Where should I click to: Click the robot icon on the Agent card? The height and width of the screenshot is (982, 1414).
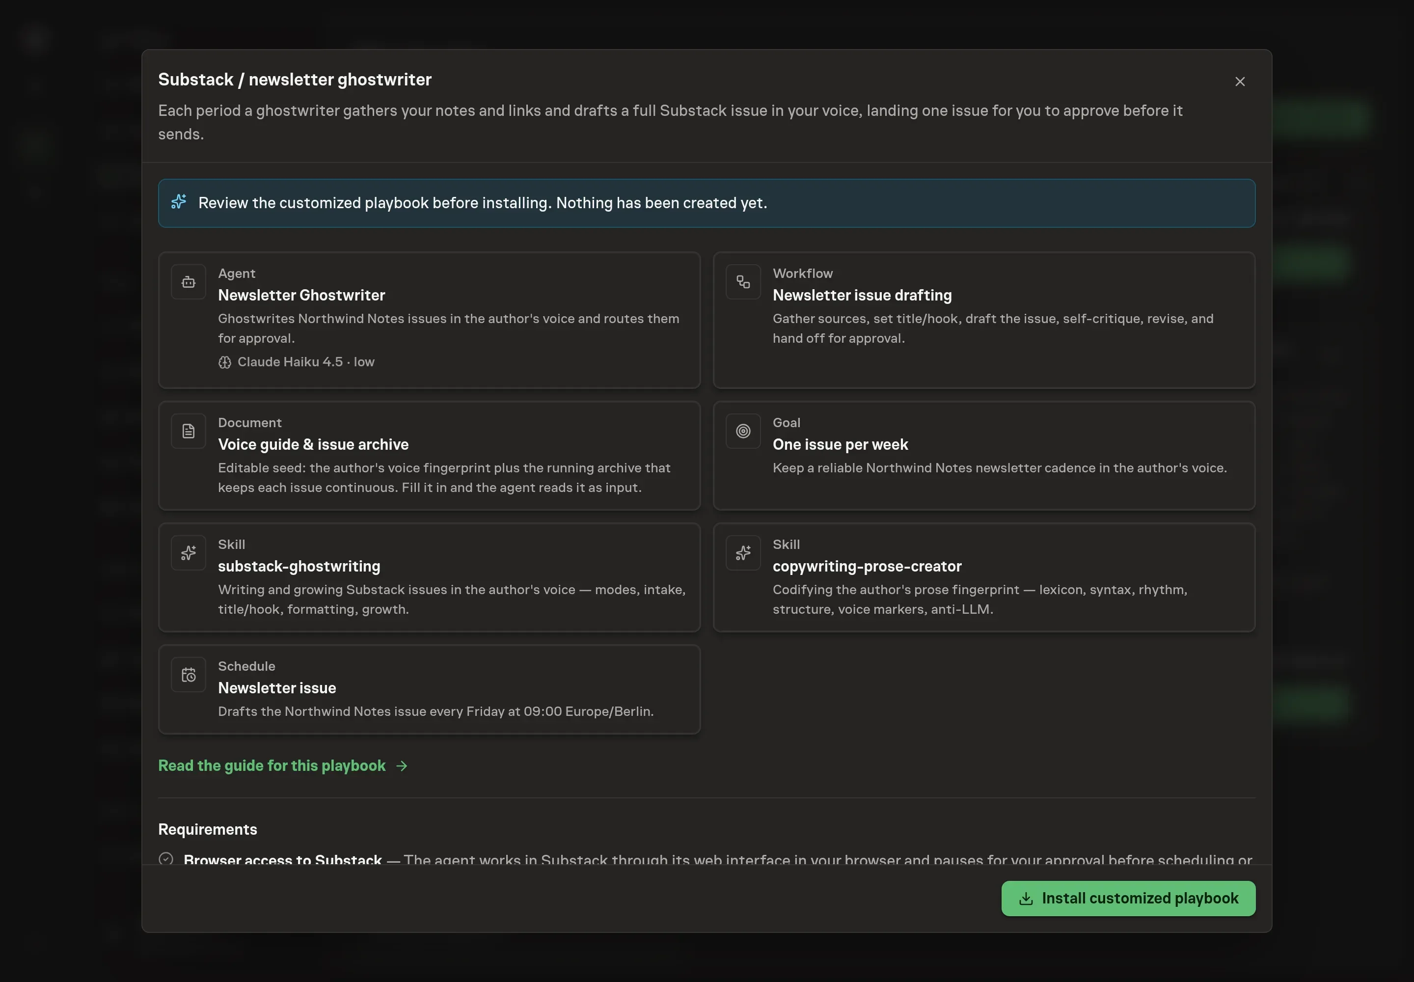188,282
